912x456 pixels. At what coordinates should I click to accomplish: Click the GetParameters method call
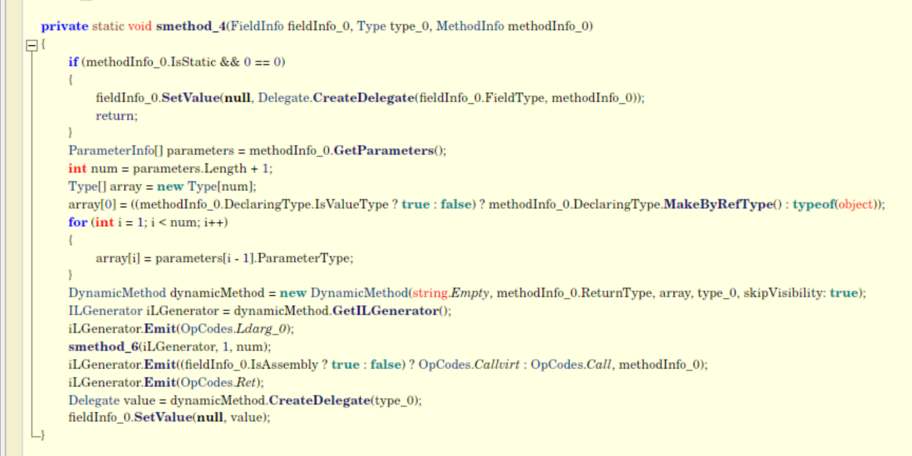click(384, 151)
